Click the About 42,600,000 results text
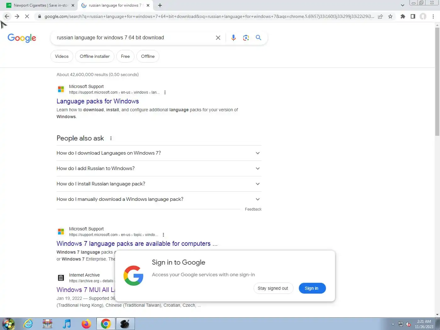 click(x=97, y=74)
